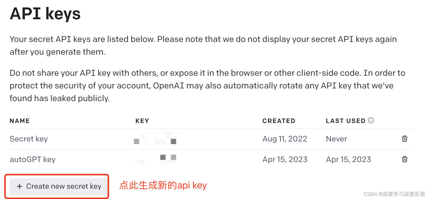Delete the autoGPT key using its trash icon
This screenshot has width=429, height=199.
[404, 159]
